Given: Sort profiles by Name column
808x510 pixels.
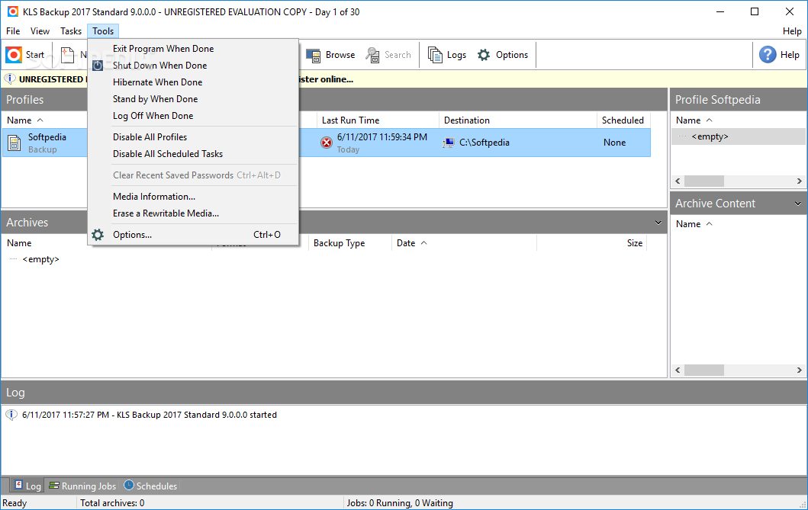Looking at the screenshot, I should (x=24, y=120).
